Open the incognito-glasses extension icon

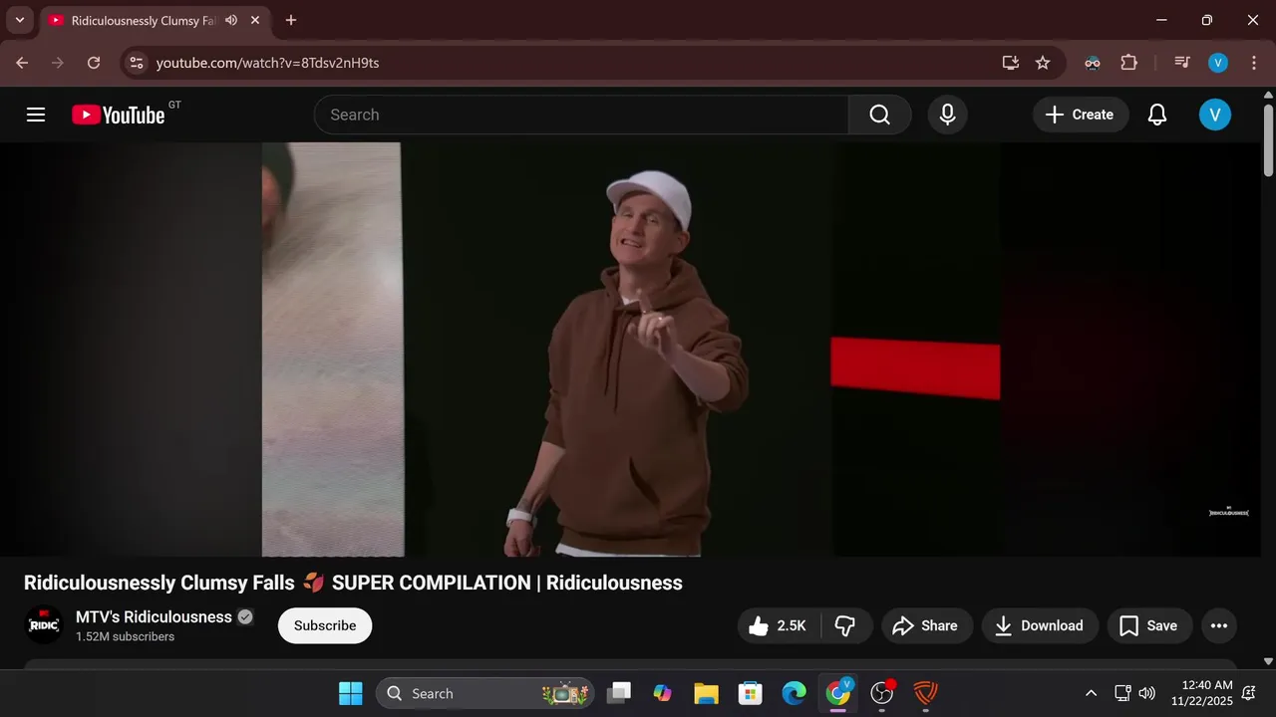[x=1093, y=63]
